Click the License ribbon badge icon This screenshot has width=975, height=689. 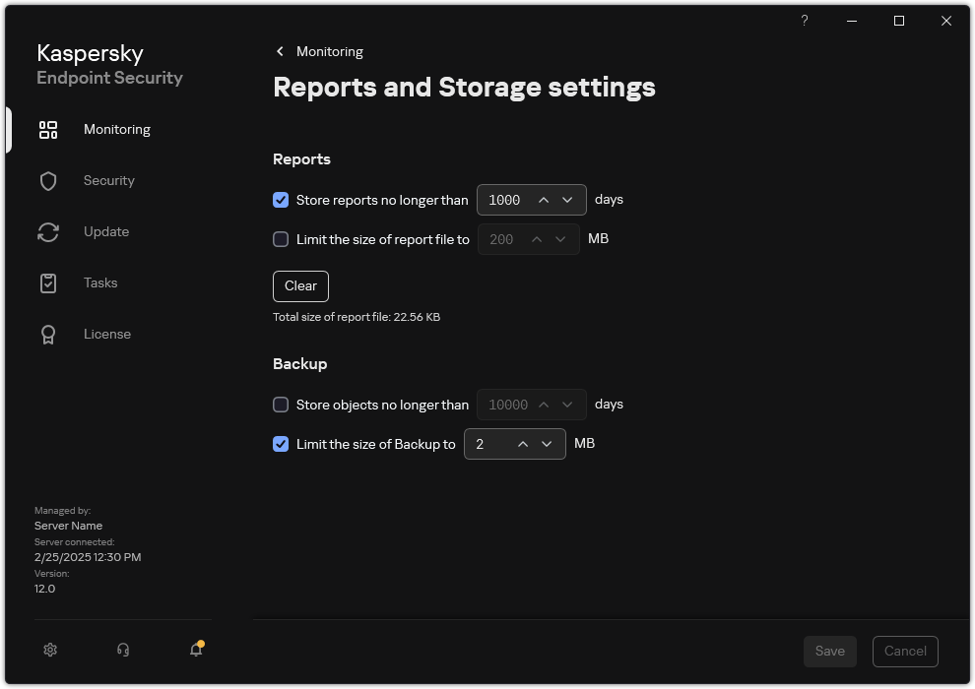[x=48, y=335]
